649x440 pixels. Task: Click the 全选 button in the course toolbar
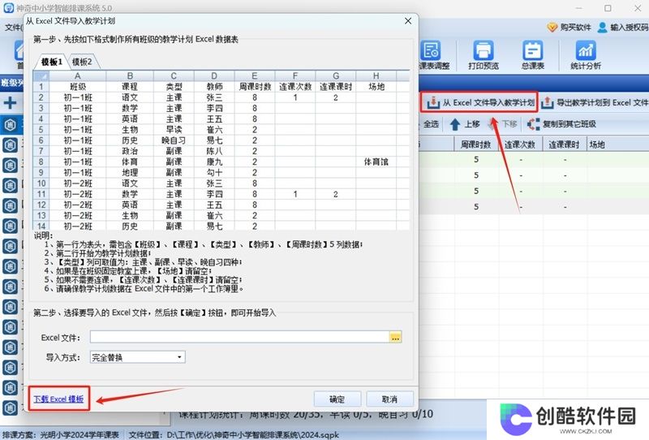pyautogui.click(x=431, y=124)
